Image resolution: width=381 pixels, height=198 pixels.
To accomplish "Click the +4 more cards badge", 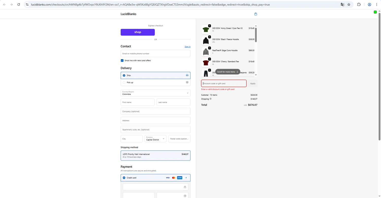I will pyautogui.click(x=186, y=178).
